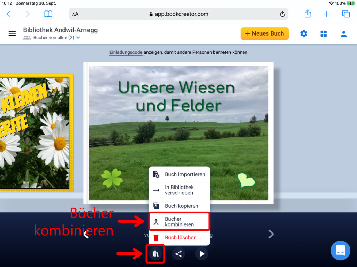This screenshot has height=267, width=357.
Task: Open the support chat bubble
Action: point(340,250)
